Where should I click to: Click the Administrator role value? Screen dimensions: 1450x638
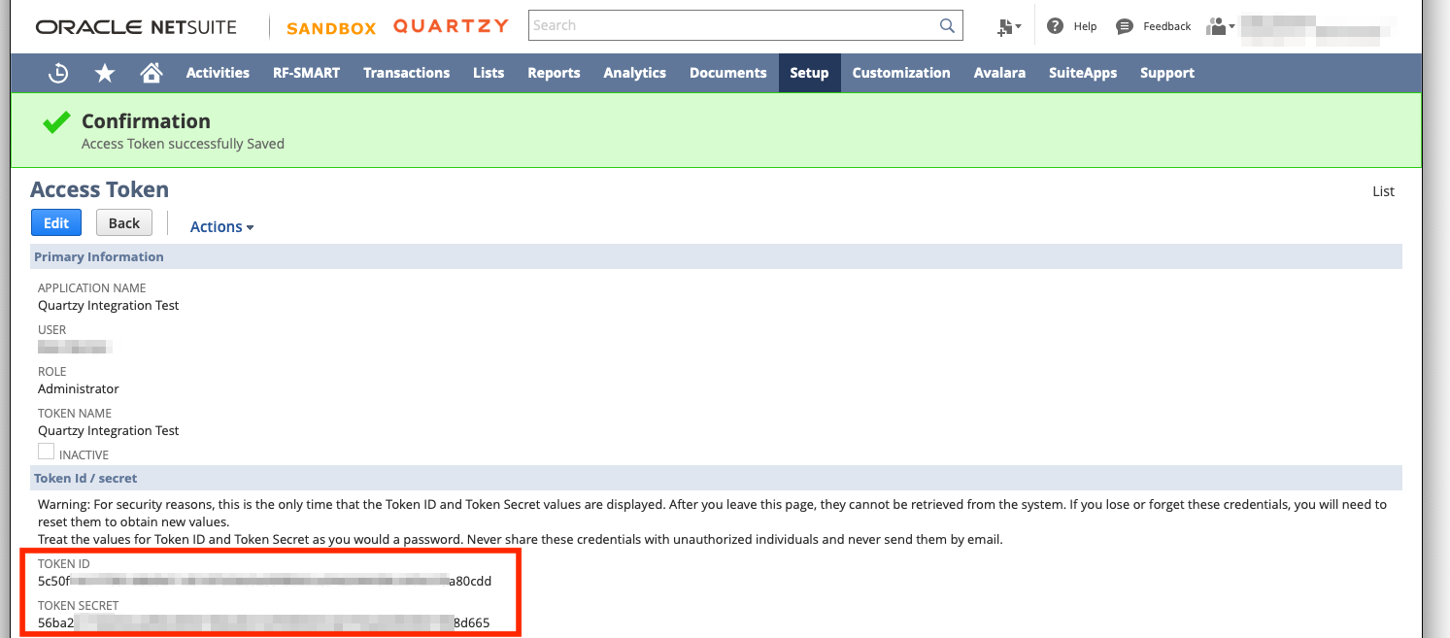tap(79, 388)
